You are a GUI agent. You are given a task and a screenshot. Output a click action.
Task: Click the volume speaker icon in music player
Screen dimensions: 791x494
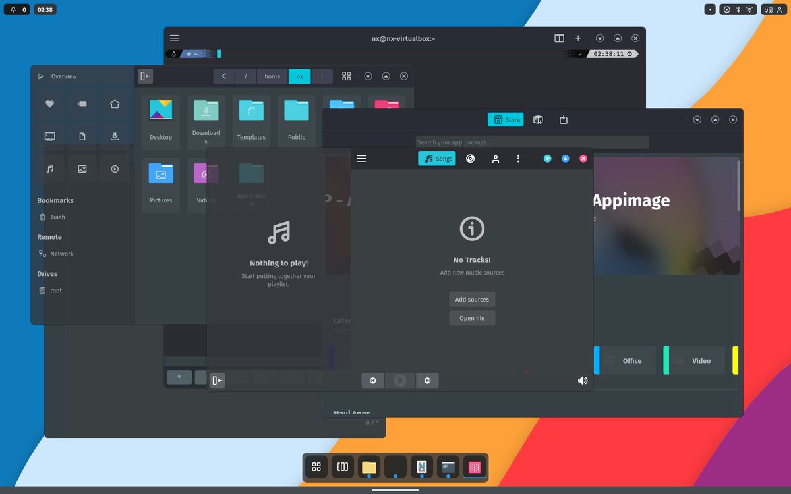click(583, 381)
